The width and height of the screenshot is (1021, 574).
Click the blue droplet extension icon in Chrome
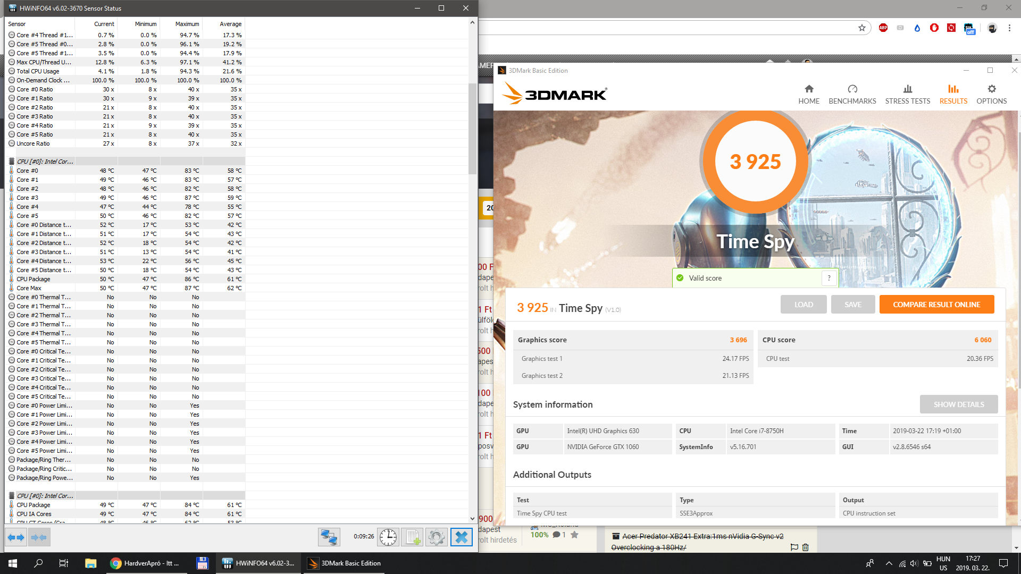coord(917,28)
